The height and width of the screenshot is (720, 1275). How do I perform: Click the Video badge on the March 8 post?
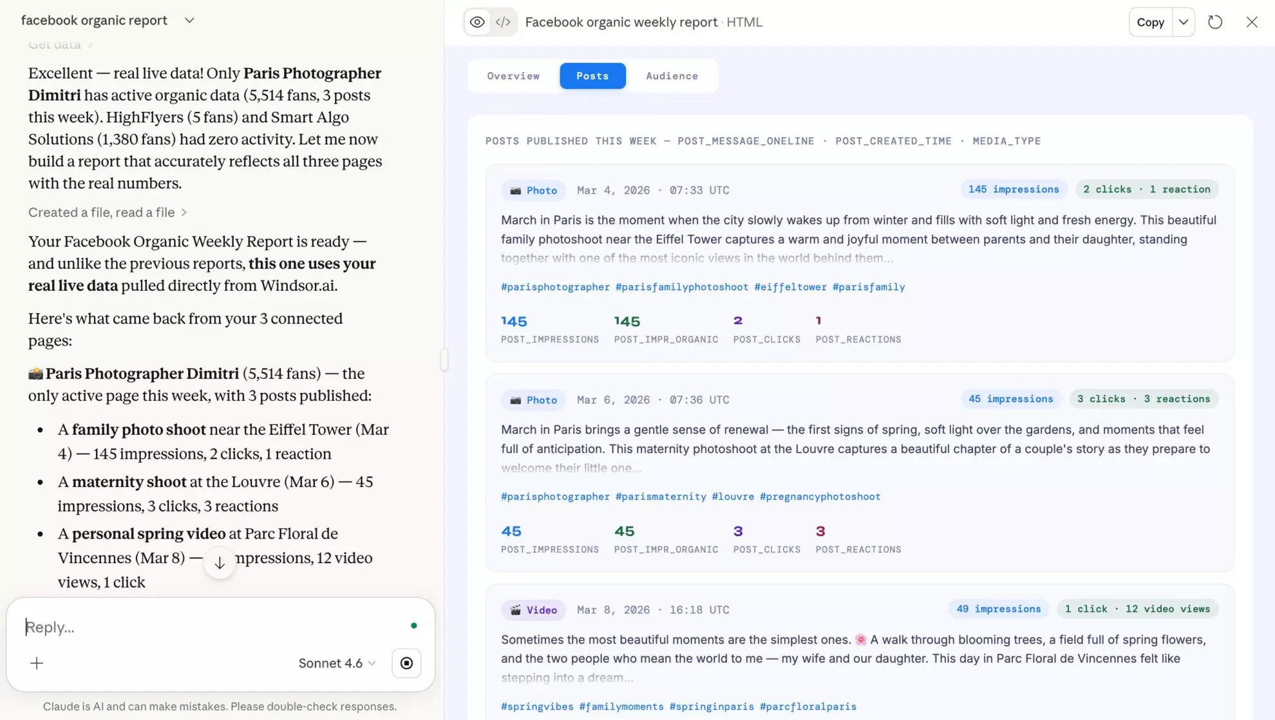point(533,609)
